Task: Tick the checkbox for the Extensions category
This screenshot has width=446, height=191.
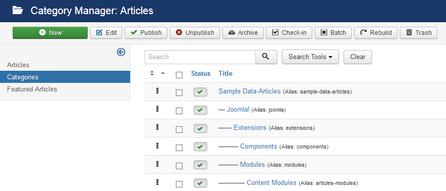Action: pos(179,129)
